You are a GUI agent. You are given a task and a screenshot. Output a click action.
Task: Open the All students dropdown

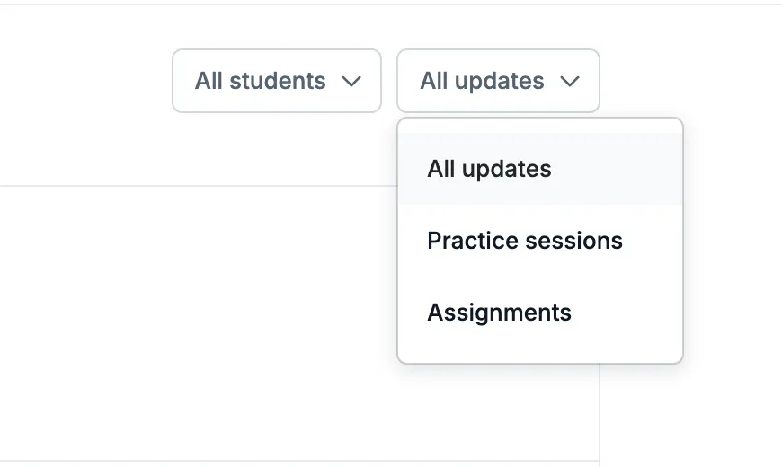277,81
